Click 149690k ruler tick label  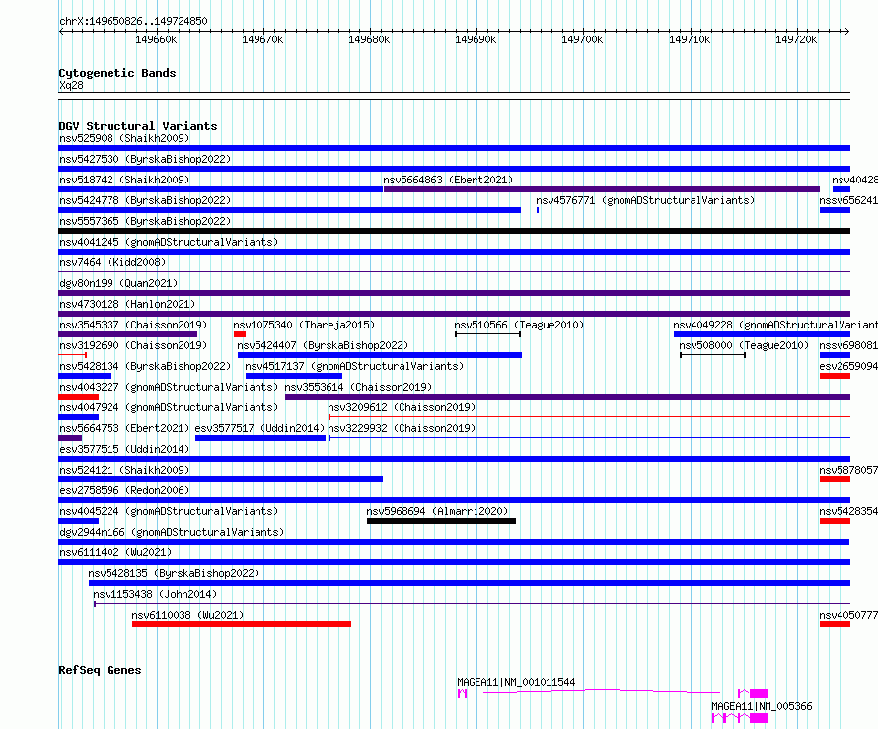[x=476, y=39]
